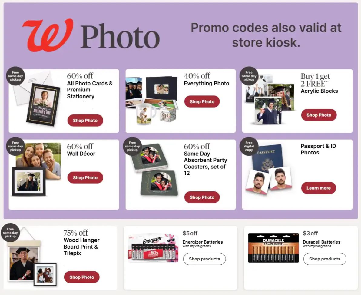Shop products for Duracell Batteries
Viewport: 361px width, 295px height.
click(325, 259)
